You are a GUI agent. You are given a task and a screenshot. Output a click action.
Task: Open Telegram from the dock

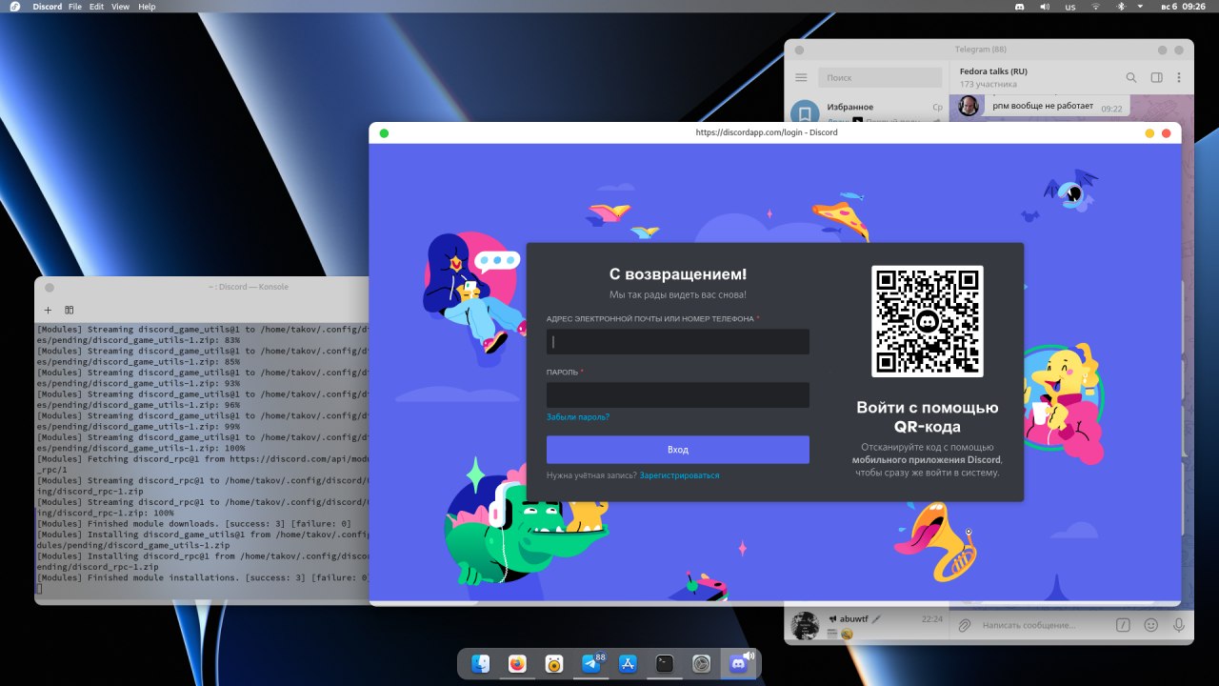point(591,664)
